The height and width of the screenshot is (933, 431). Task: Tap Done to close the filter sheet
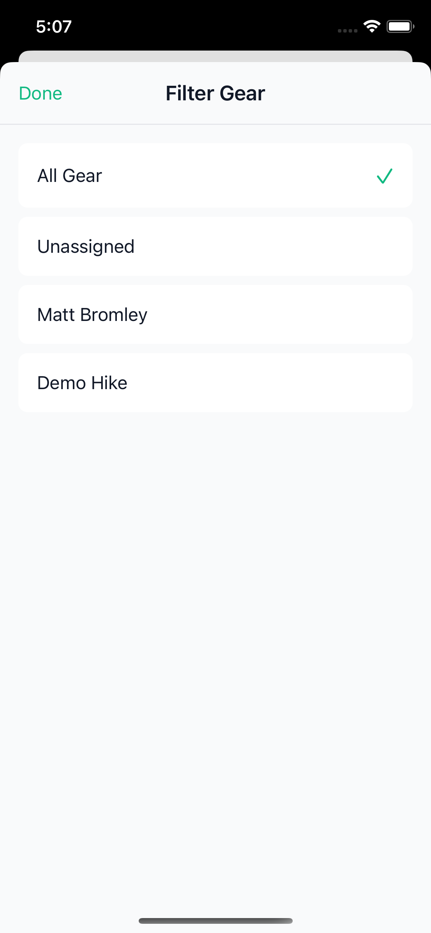(41, 93)
